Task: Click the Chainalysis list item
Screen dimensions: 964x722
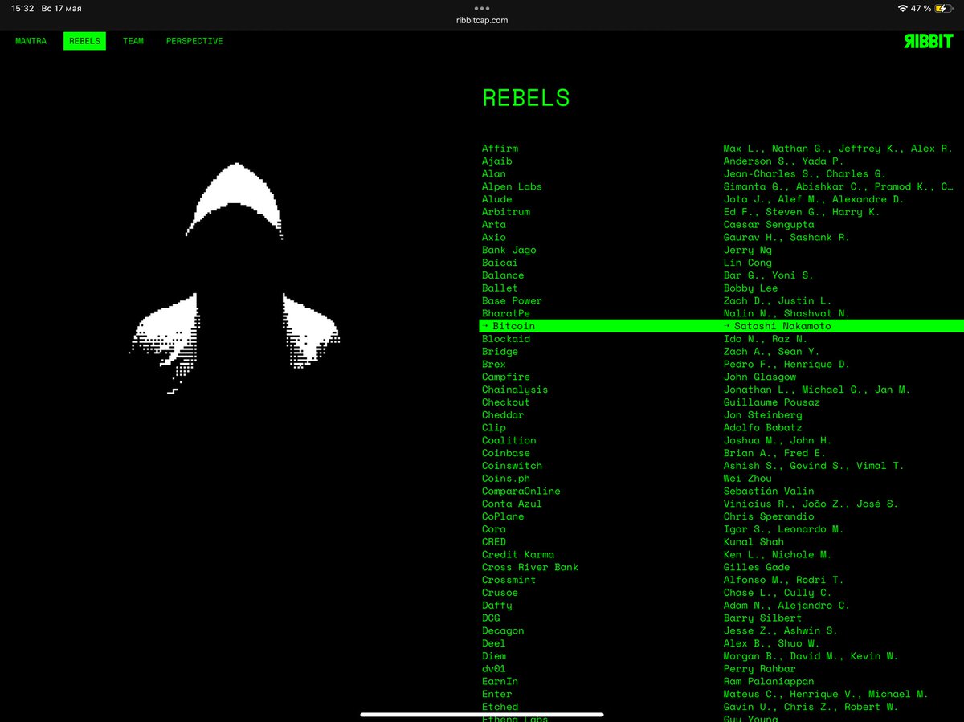Action: 515,390
